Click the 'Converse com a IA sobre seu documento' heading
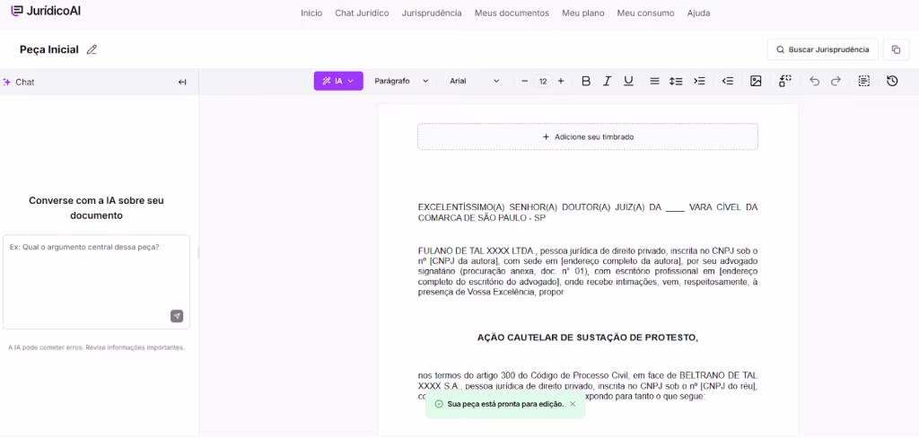The height and width of the screenshot is (438, 919). 96,208
